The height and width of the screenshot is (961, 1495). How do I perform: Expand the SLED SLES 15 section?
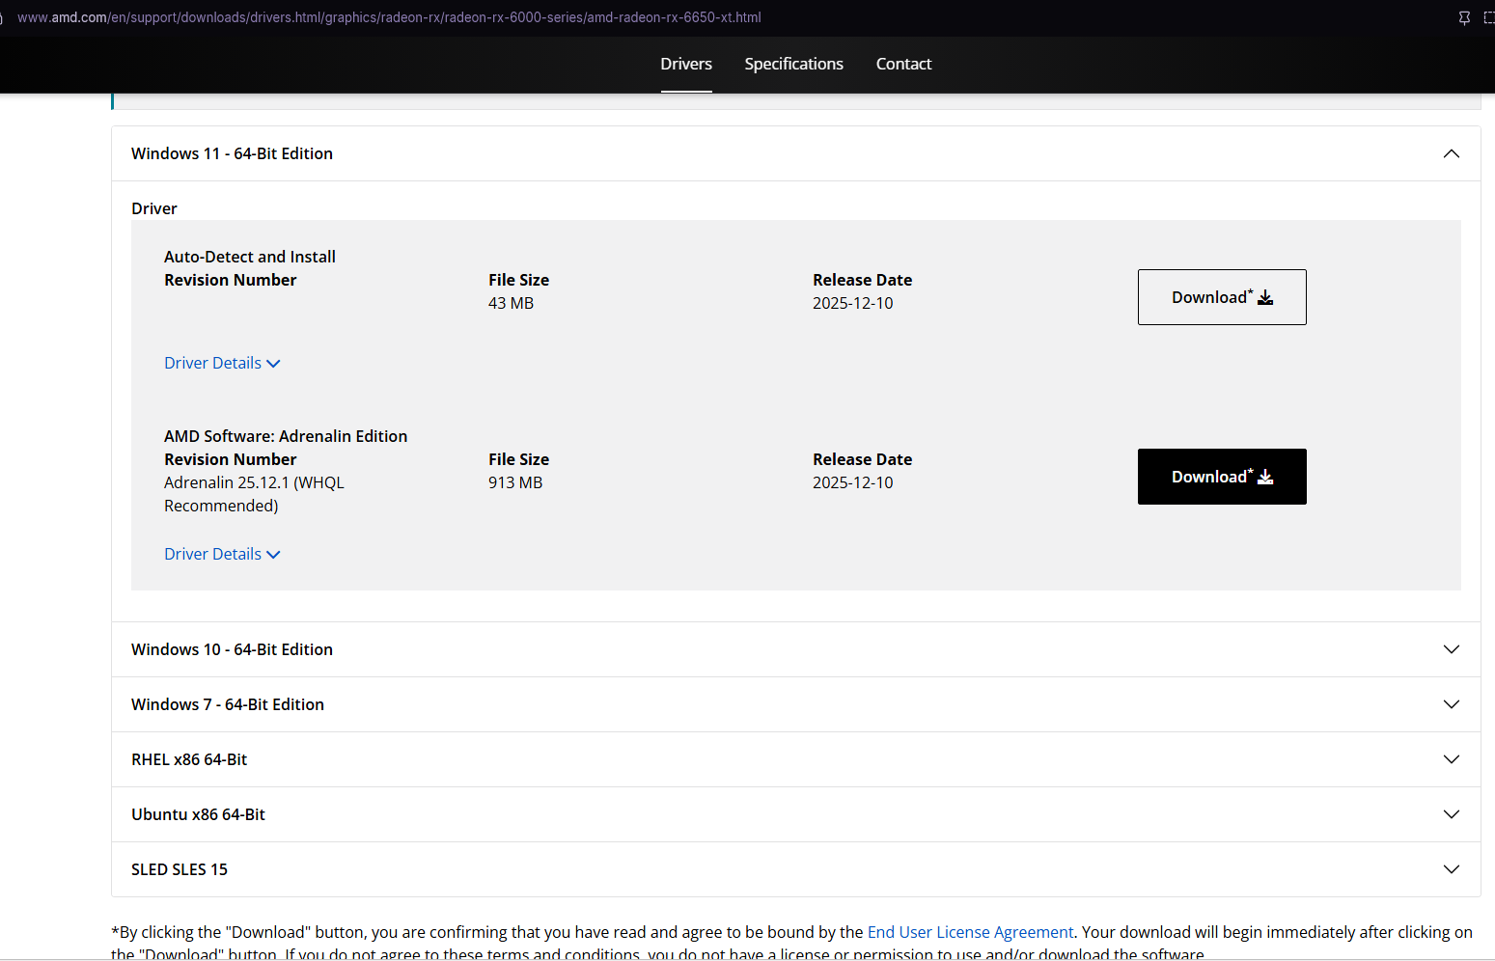click(180, 869)
